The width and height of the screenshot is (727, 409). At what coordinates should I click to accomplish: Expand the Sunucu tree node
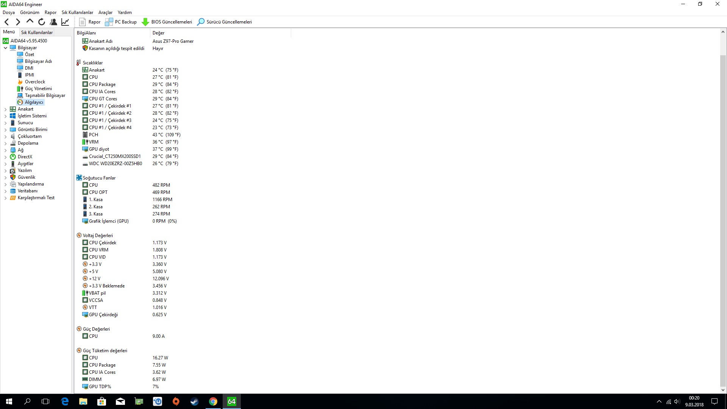click(x=6, y=123)
